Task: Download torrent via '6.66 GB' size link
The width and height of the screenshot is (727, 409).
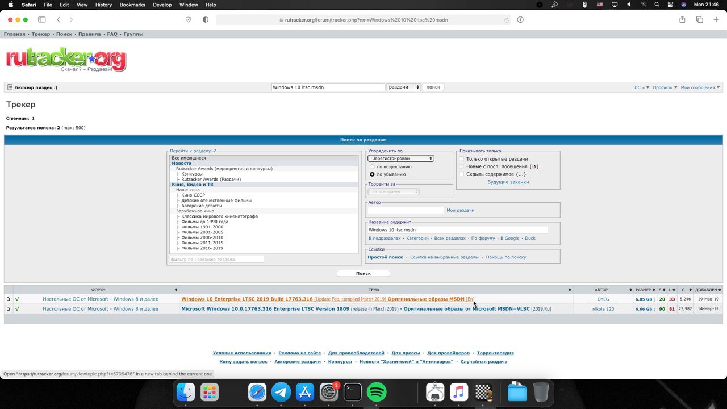Action: [645, 309]
